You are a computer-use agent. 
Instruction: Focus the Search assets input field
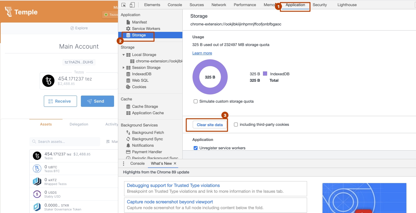coord(65,142)
